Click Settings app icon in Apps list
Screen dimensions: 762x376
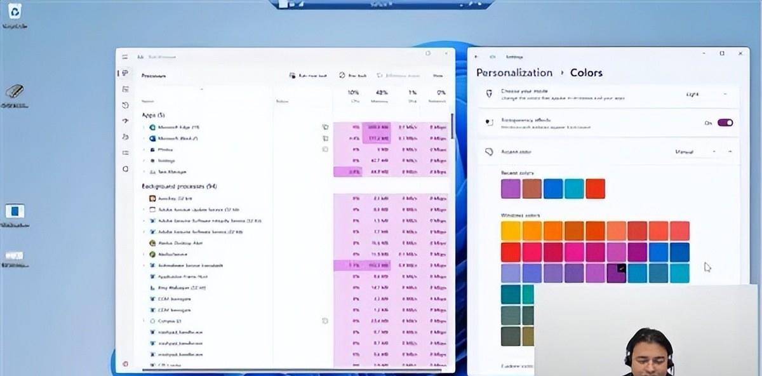(152, 161)
